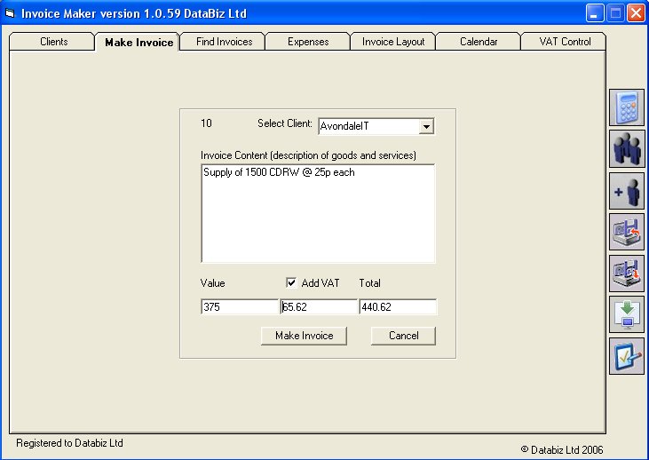The height and width of the screenshot is (460, 649).
Task: Click the floppy disk icon with curved arrow
Action: point(626,232)
